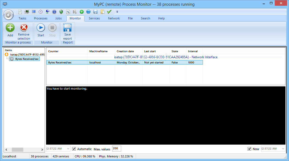Image resolution: width=289 pixels, height=161 pixels.
Task: Sort by State column header
Action: tap(178, 51)
